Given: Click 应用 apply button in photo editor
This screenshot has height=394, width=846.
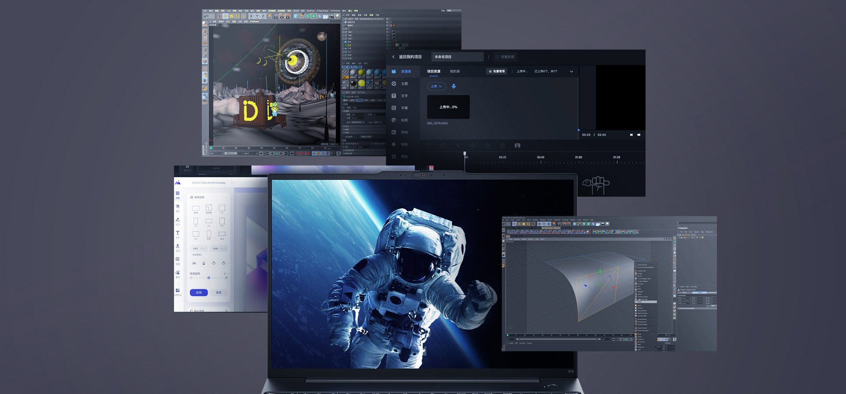Looking at the screenshot, I should pos(199,292).
